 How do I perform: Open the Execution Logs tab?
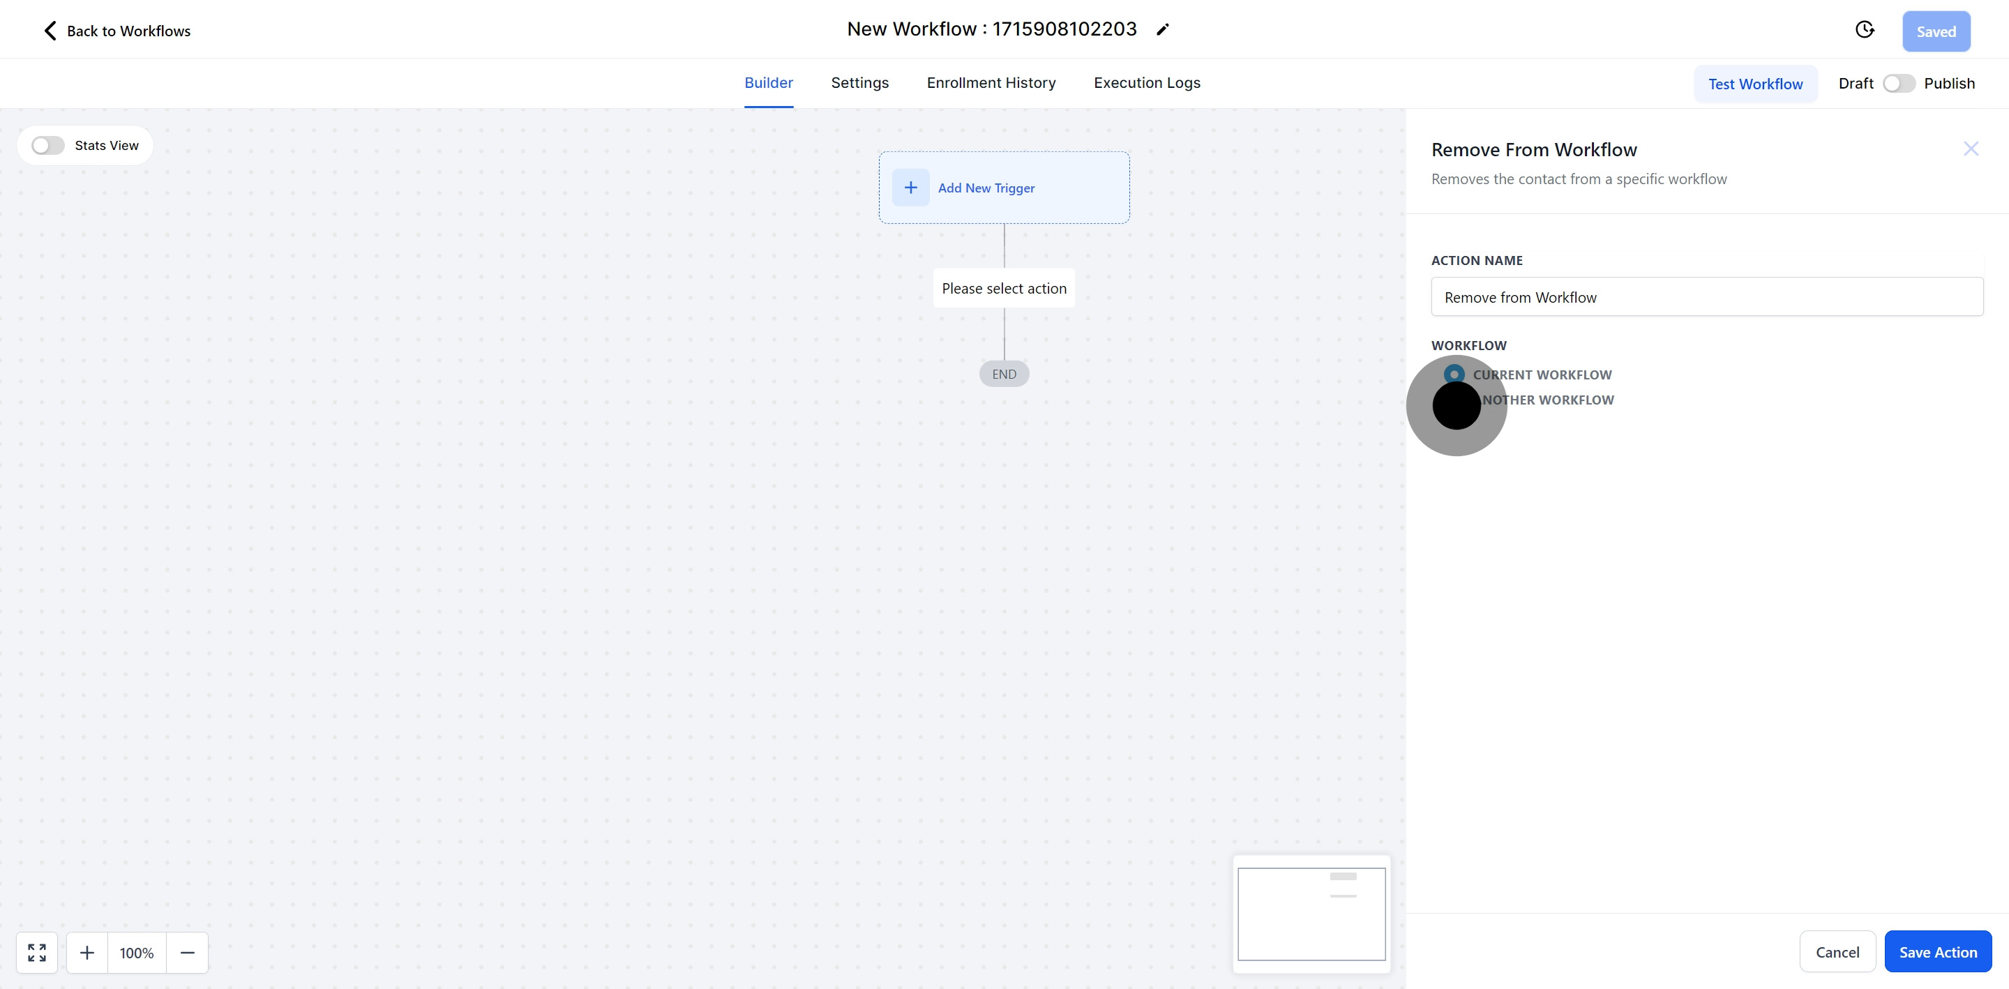click(1146, 83)
